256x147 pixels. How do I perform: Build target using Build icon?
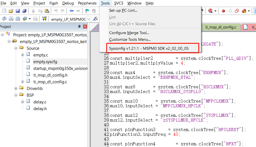pyautogui.click(x=11, y=19)
